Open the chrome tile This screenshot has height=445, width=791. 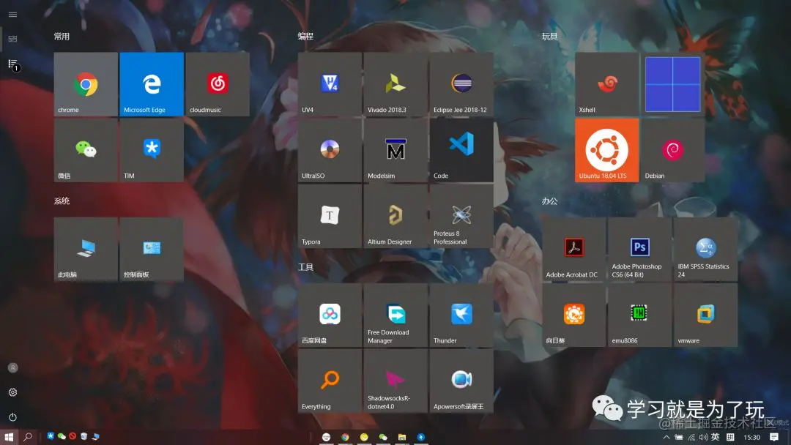(x=86, y=84)
